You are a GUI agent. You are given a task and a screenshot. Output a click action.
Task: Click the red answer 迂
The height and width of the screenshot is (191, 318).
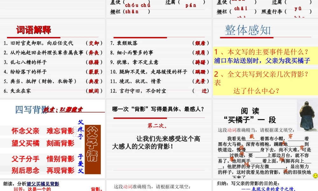pyautogui.click(x=204, y=91)
